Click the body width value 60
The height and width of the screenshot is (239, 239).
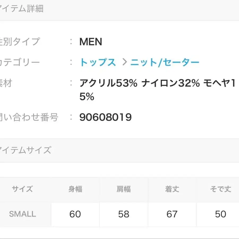click(x=75, y=214)
